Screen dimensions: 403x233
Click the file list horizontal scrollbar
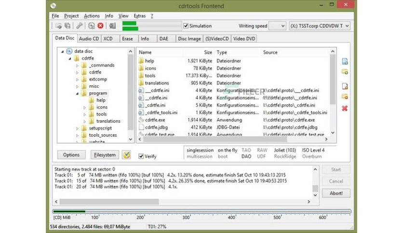point(233,139)
